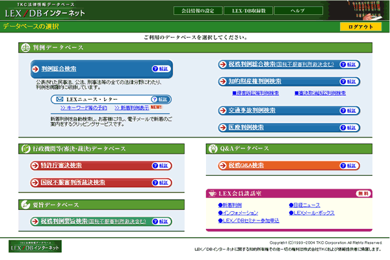Select the ヘルプ menu item
This screenshot has height=260, width=390.
(298, 10)
